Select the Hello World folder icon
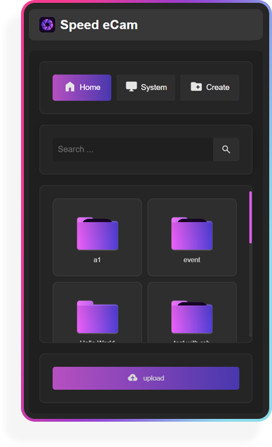 coord(97,317)
